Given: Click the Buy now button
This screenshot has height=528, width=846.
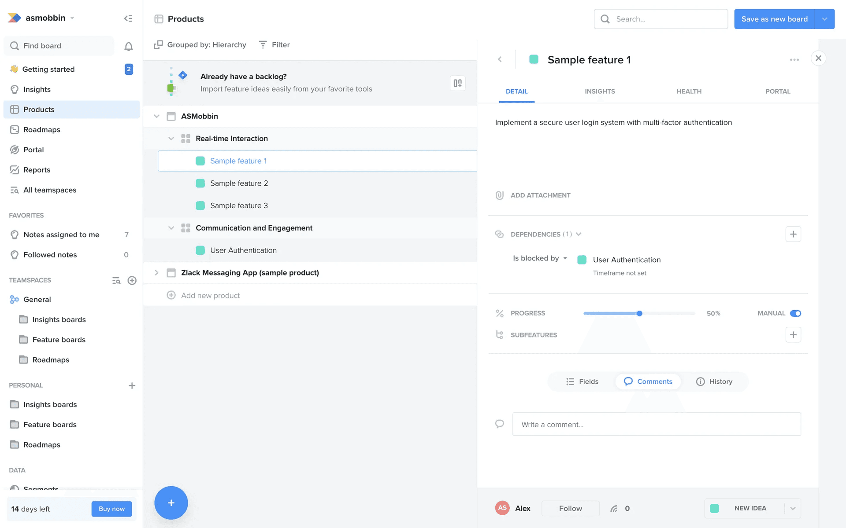Looking at the screenshot, I should (x=111, y=509).
